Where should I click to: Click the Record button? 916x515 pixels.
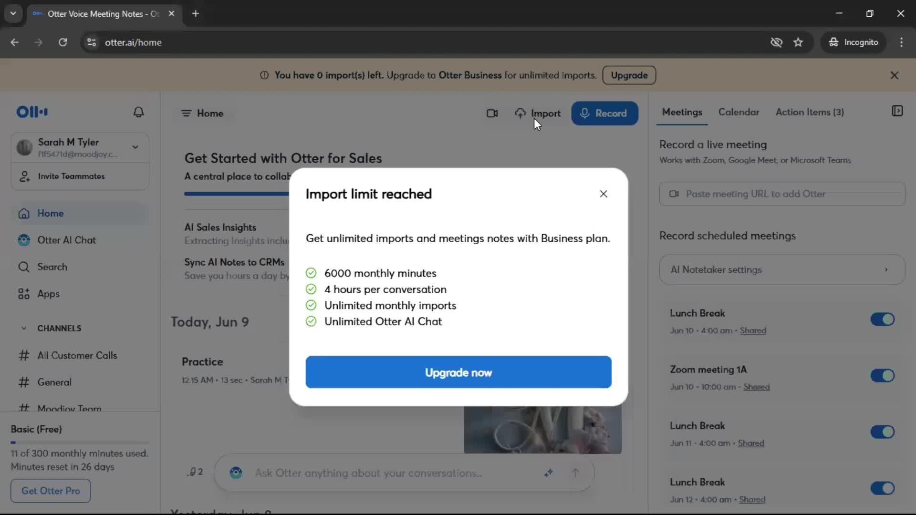604,113
